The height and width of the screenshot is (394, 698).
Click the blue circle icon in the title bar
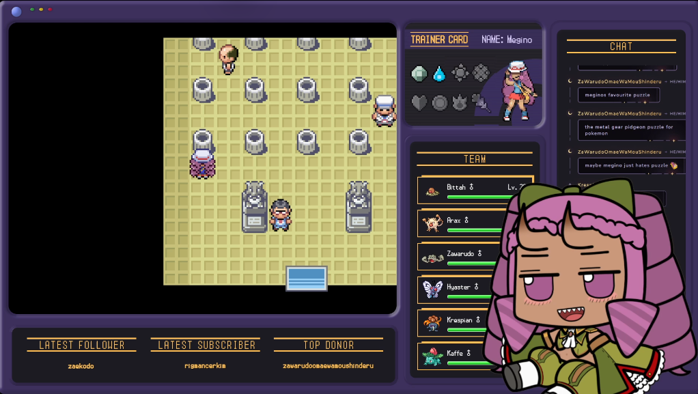point(16,12)
